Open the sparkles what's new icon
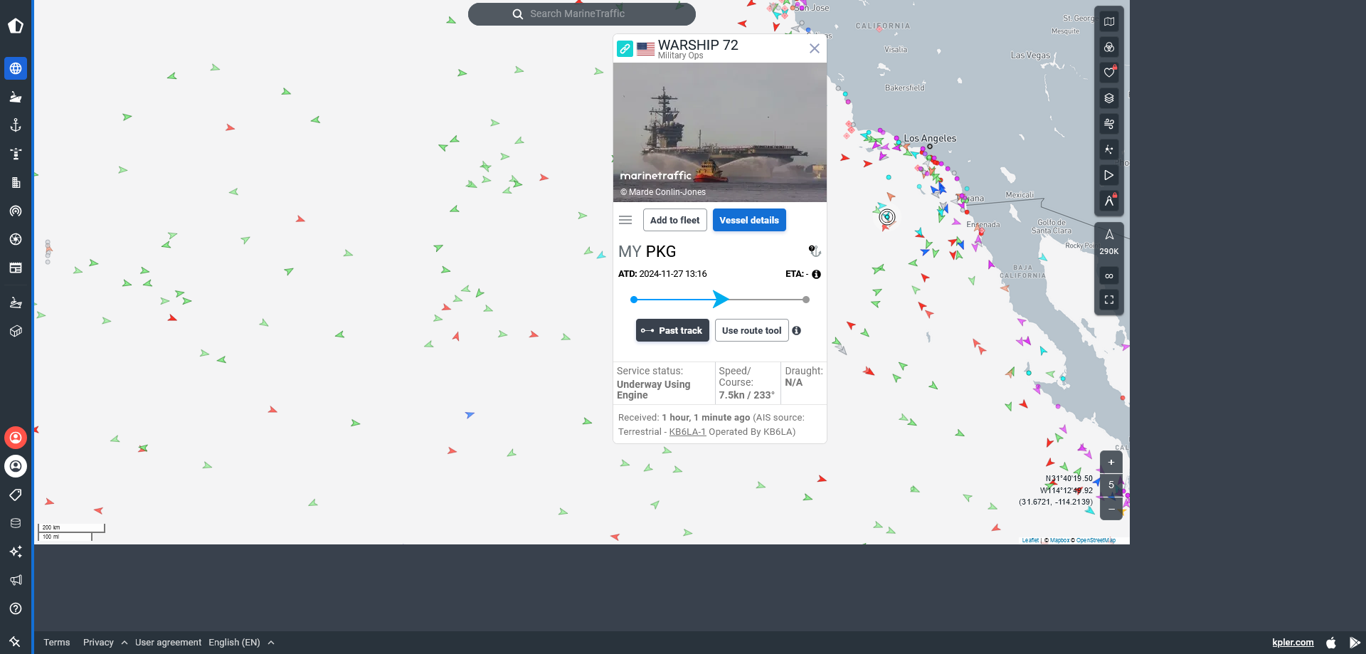The width and height of the screenshot is (1366, 654). (16, 552)
